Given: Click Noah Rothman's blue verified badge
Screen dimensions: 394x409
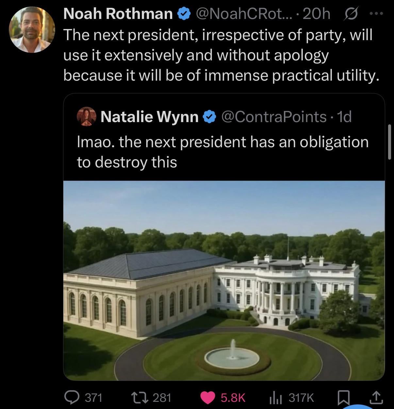Looking at the screenshot, I should point(184,14).
